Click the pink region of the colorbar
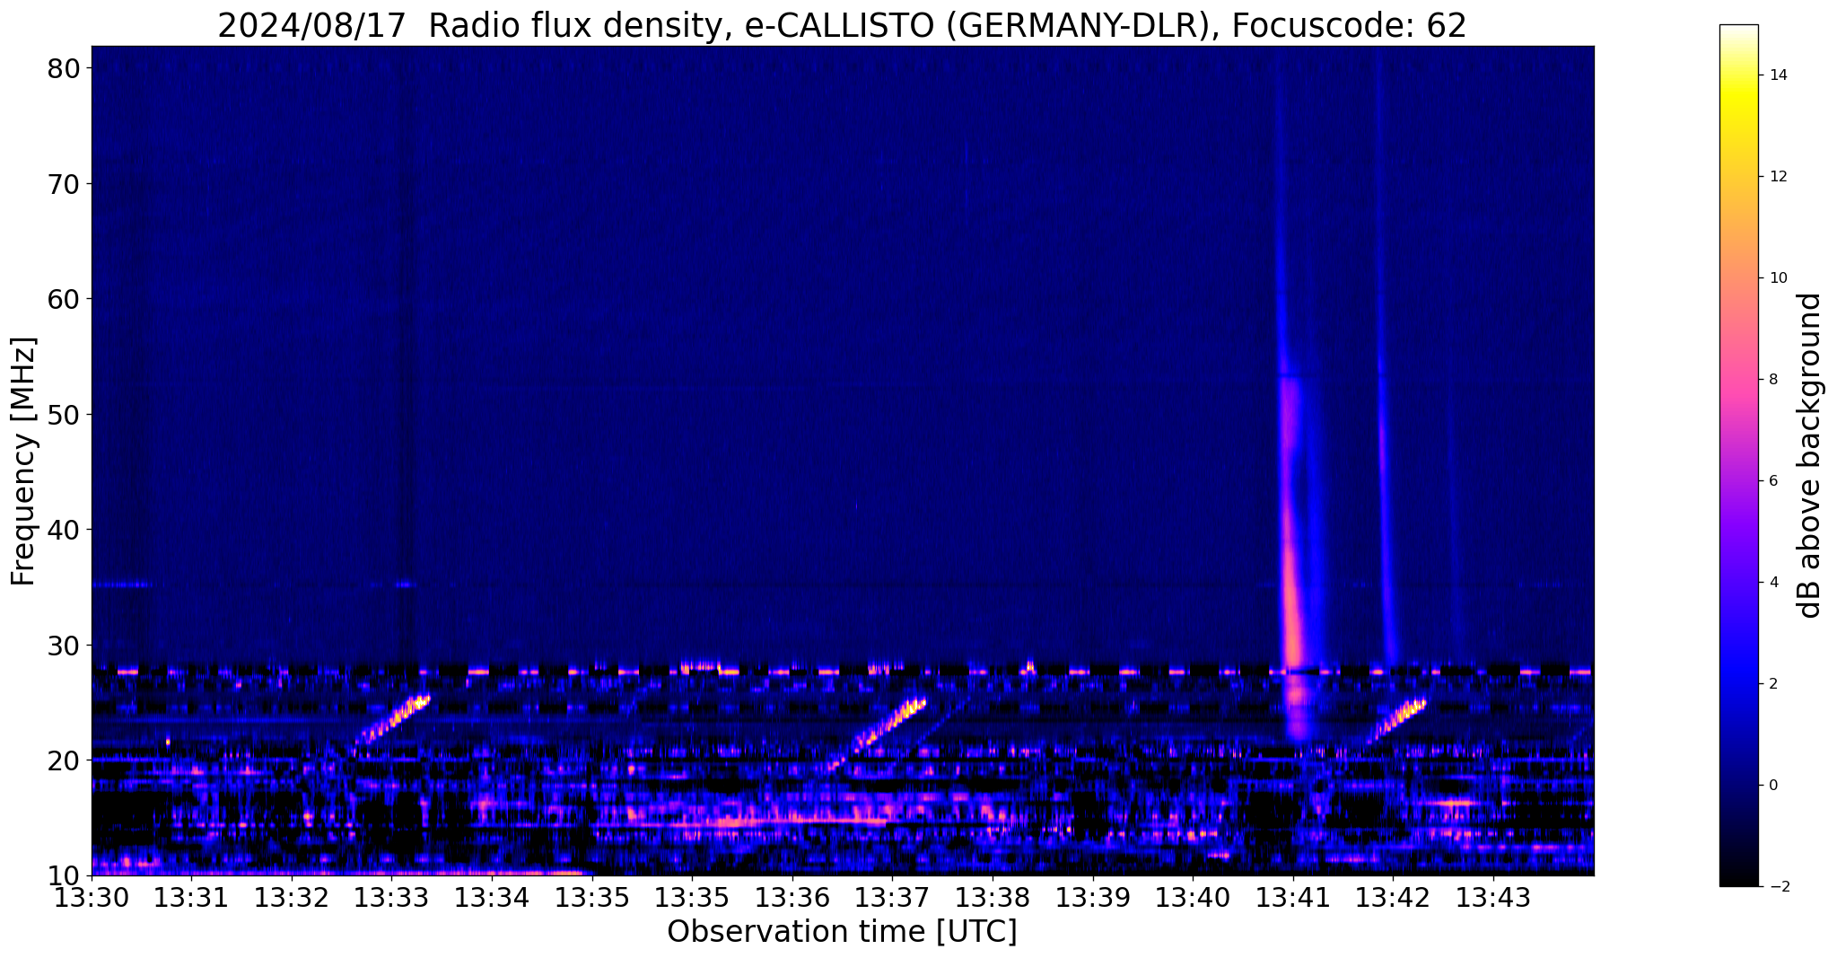Image resolution: width=1837 pixels, height=958 pixels. 1738,377
